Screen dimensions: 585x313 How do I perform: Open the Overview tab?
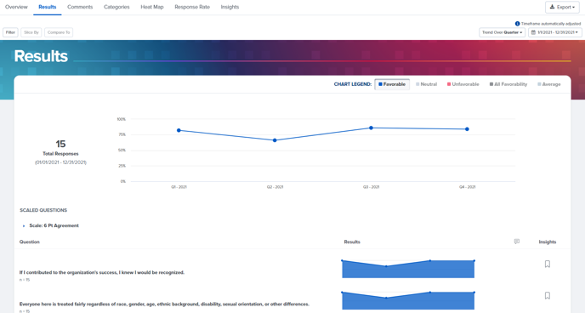tap(16, 7)
